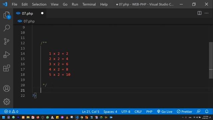Click the line '4 x 2 = 8'
This screenshot has width=213, height=120.
[x=59, y=69]
